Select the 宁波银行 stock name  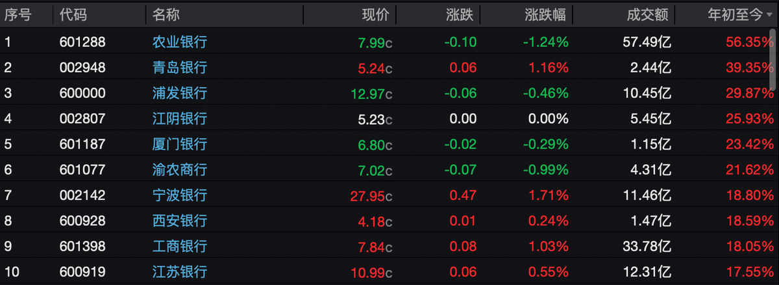[x=179, y=195]
